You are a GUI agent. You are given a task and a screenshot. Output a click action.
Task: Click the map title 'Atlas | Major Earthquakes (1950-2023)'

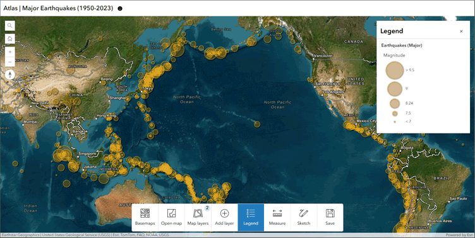58,8
